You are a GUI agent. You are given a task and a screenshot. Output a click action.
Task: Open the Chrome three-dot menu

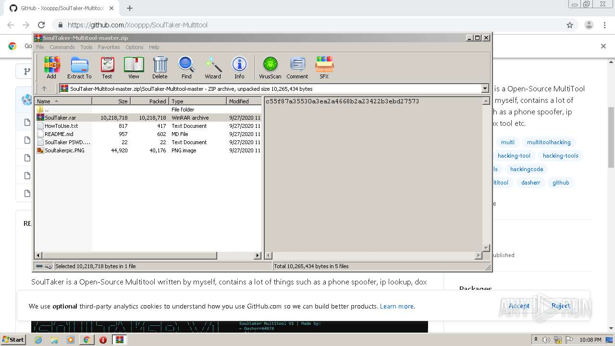click(604, 25)
